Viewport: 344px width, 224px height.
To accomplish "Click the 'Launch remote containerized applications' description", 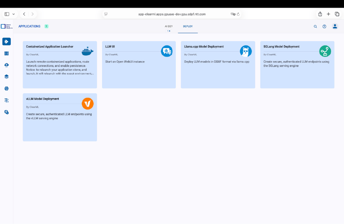I will [60, 68].
